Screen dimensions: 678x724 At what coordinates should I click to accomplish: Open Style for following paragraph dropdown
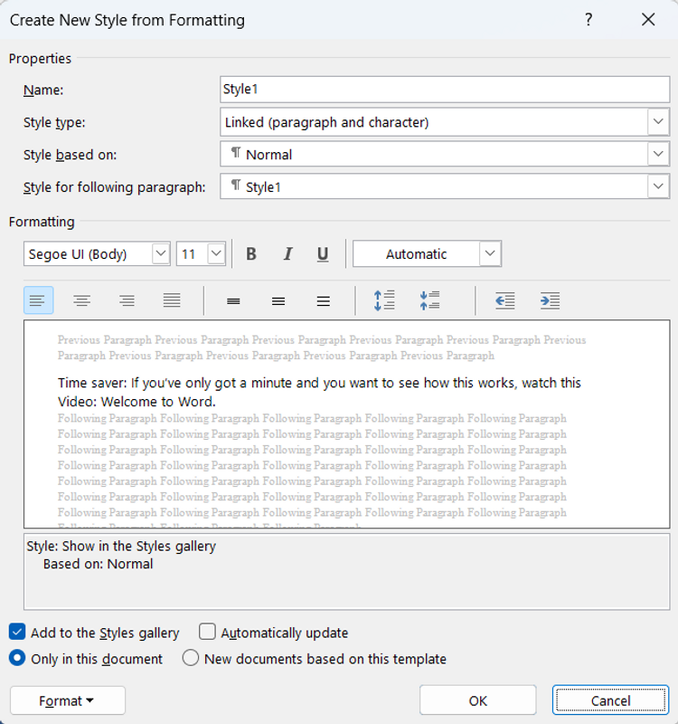pos(658,186)
